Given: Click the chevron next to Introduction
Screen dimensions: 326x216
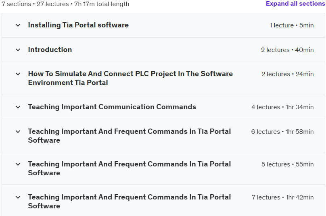Looking at the screenshot, I should (18, 50).
